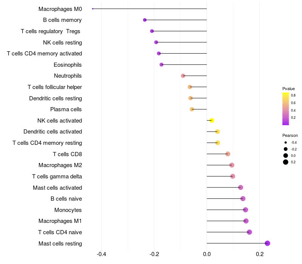Click the Dendritic cells activated dot
Screen dimensions: 302x264
(217, 132)
